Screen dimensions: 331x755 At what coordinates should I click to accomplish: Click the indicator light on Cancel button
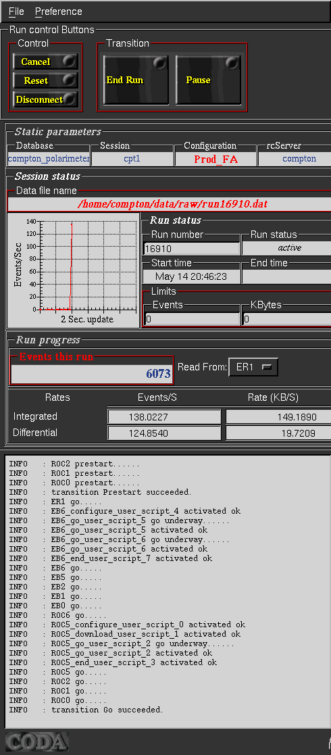coord(70,61)
